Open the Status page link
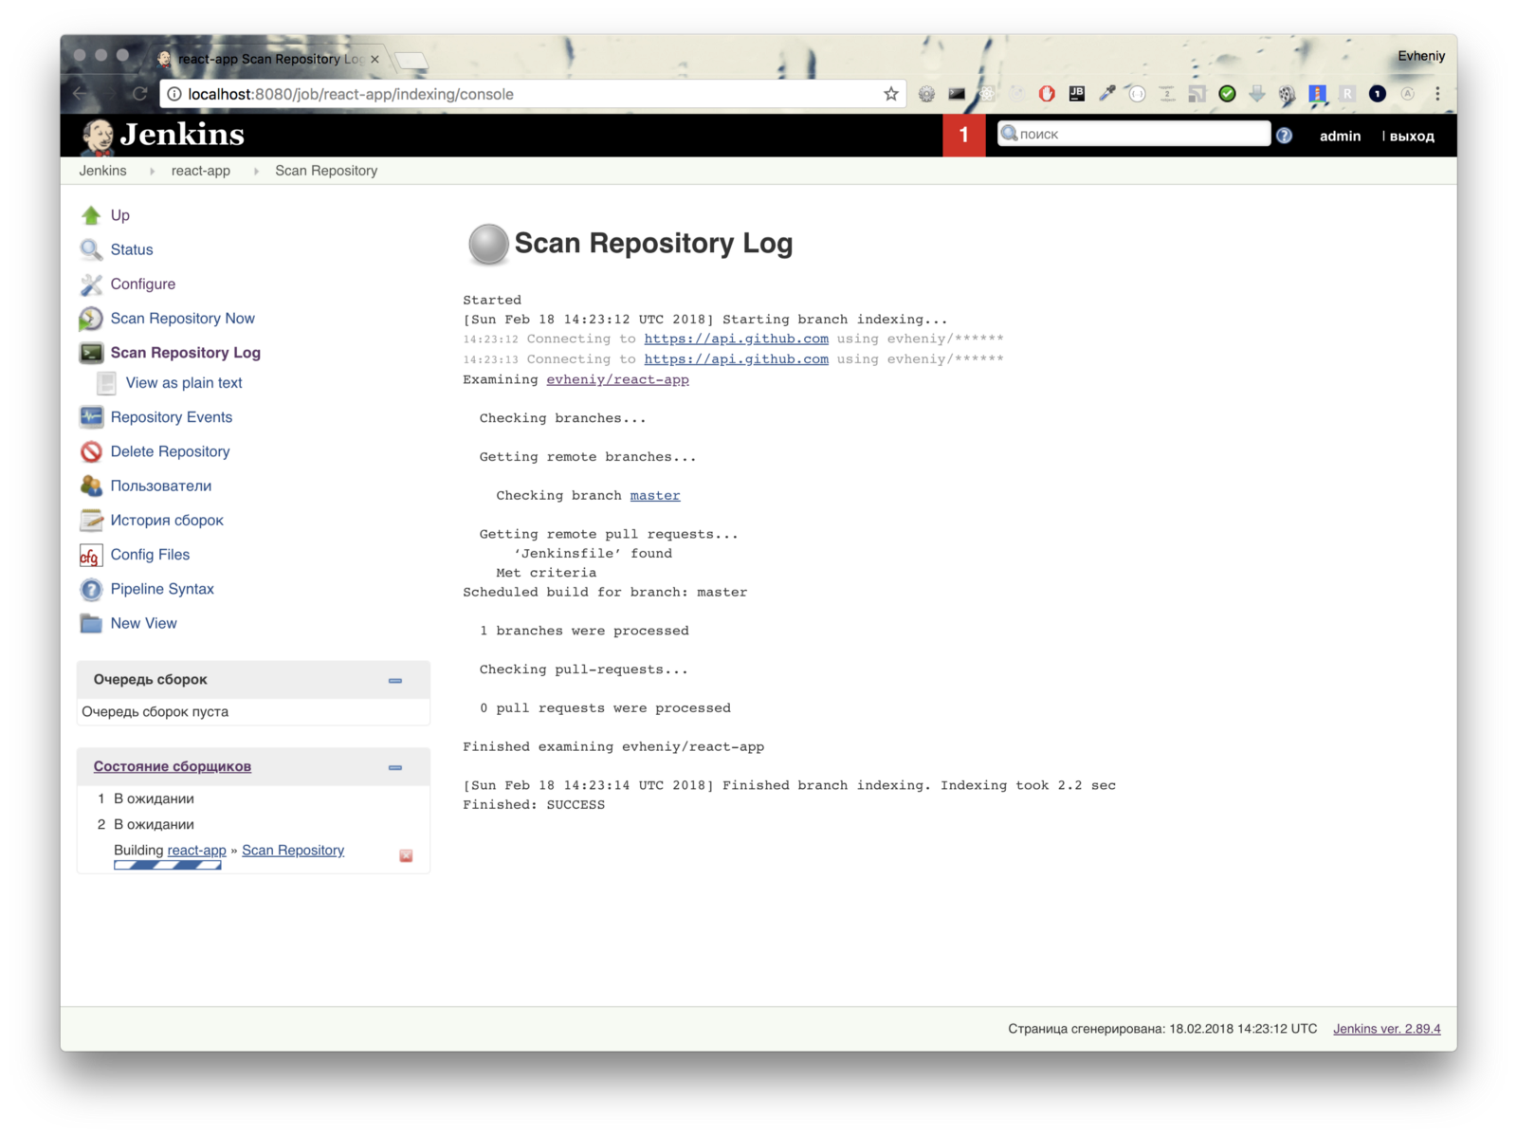 point(131,249)
